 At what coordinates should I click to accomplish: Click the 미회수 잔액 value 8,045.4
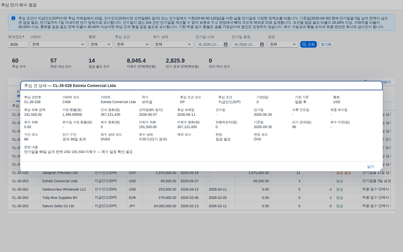coord(136,61)
